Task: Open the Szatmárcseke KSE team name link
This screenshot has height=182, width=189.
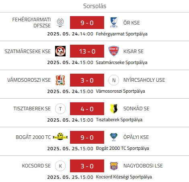Action: (x=28, y=52)
